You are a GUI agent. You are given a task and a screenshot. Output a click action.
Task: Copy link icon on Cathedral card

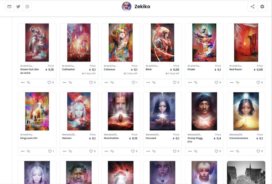pos(70,82)
